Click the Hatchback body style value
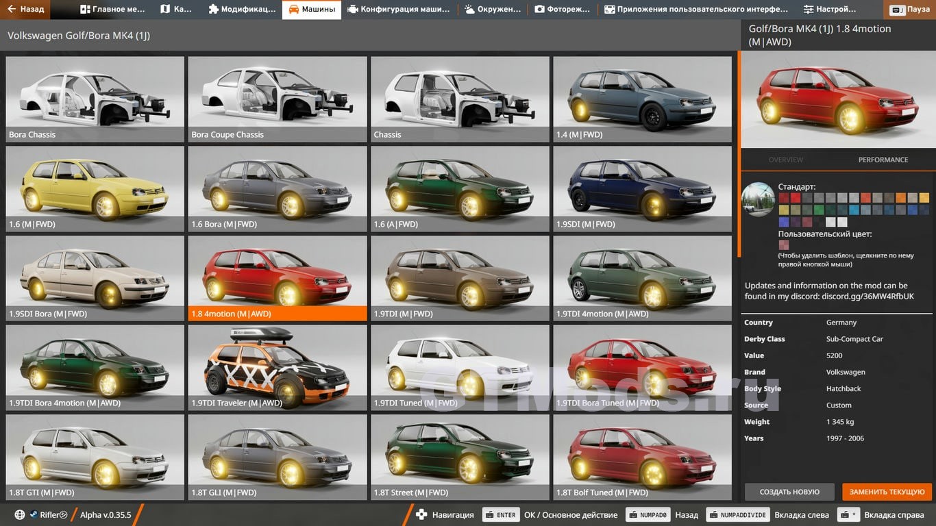 (843, 388)
